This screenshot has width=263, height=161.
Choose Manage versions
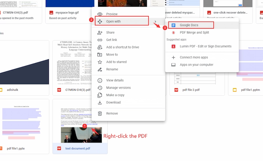pos(128,88)
